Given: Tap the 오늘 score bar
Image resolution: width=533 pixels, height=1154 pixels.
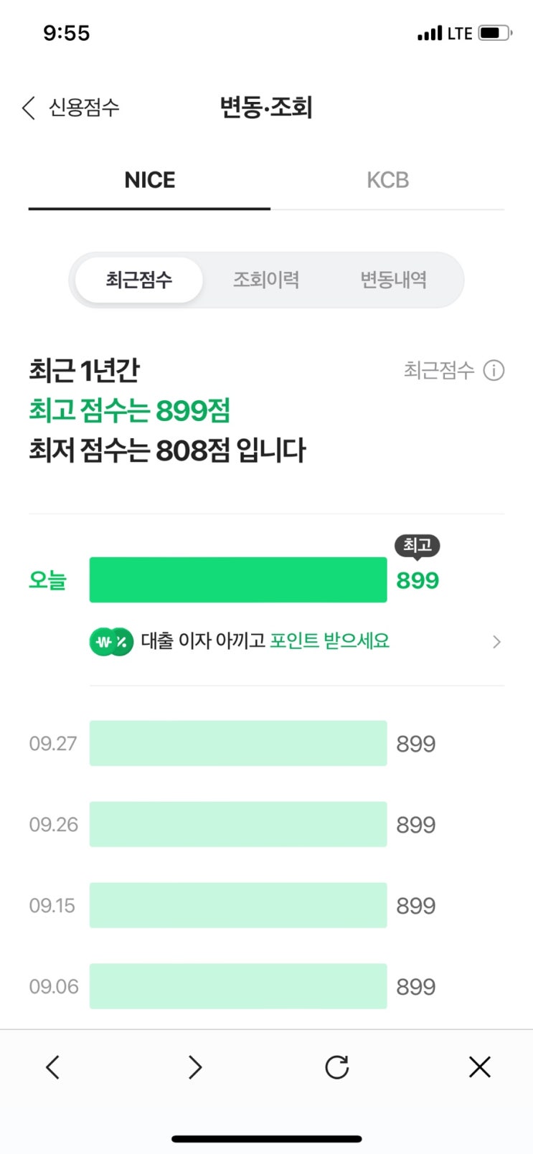Looking at the screenshot, I should point(237,580).
